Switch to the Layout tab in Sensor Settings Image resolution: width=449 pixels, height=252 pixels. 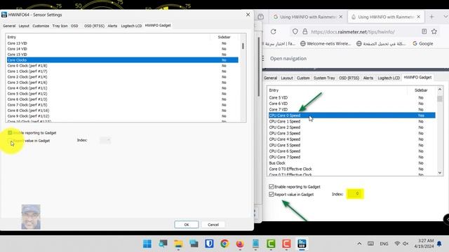click(24, 26)
